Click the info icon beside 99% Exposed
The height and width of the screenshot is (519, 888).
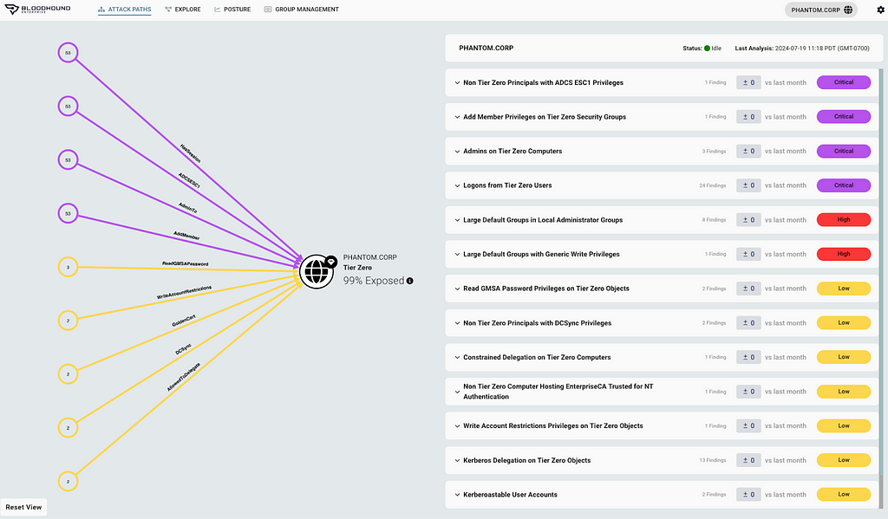pos(409,281)
